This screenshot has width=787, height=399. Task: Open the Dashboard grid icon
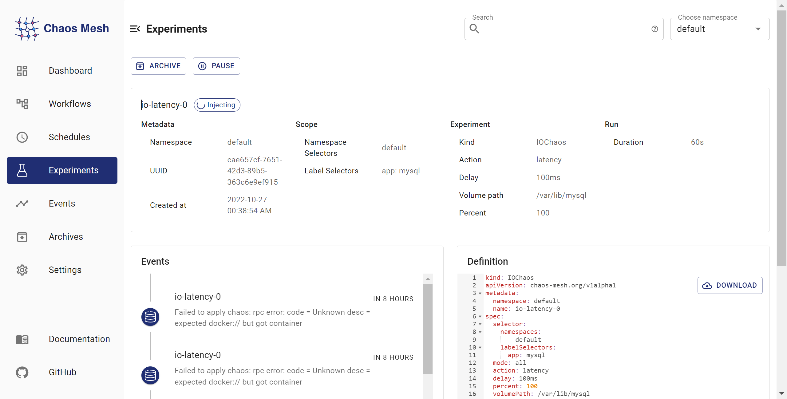[22, 71]
